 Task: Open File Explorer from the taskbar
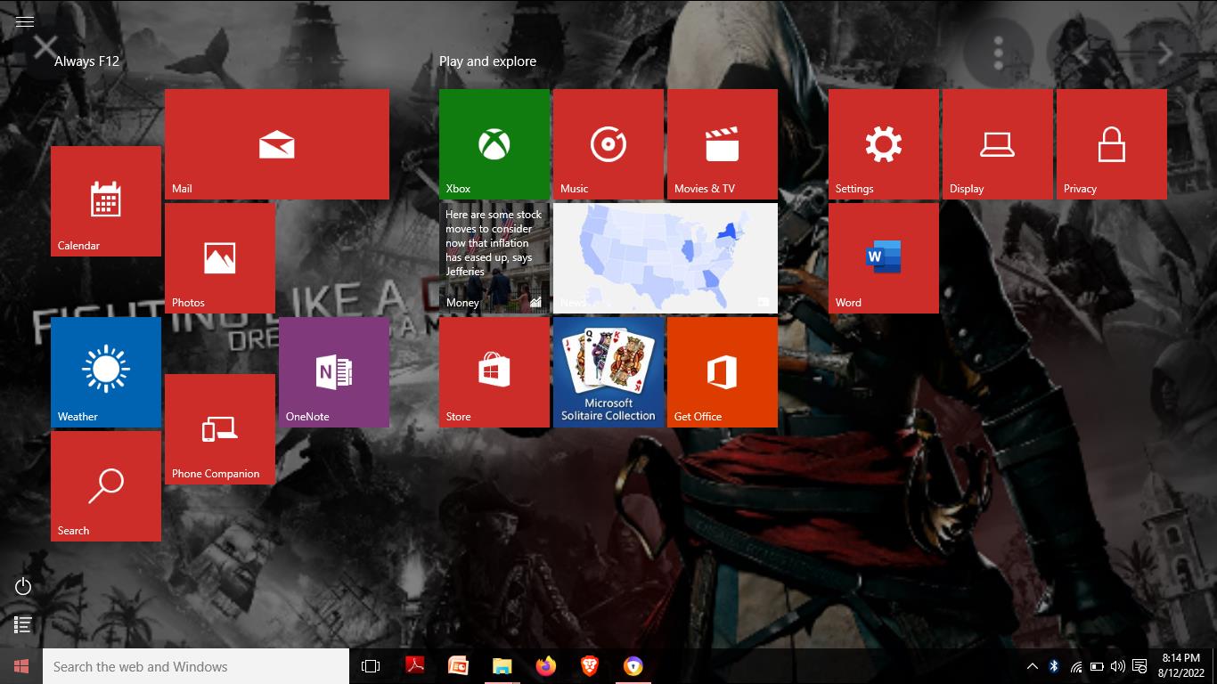tap(502, 666)
